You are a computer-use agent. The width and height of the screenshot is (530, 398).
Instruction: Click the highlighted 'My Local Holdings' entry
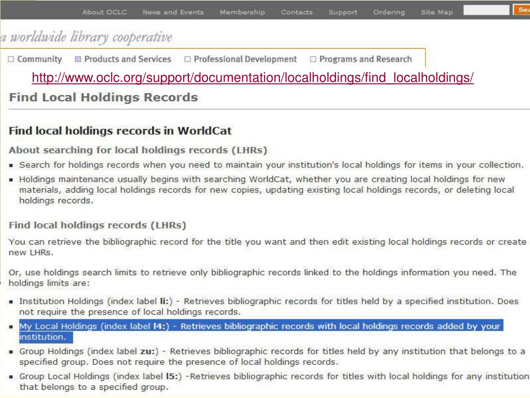pyautogui.click(x=261, y=331)
